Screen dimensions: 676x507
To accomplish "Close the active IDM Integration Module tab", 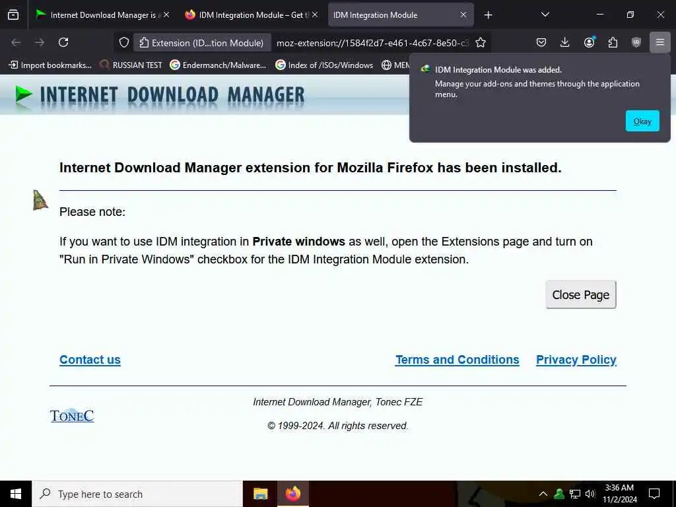I will (x=463, y=15).
